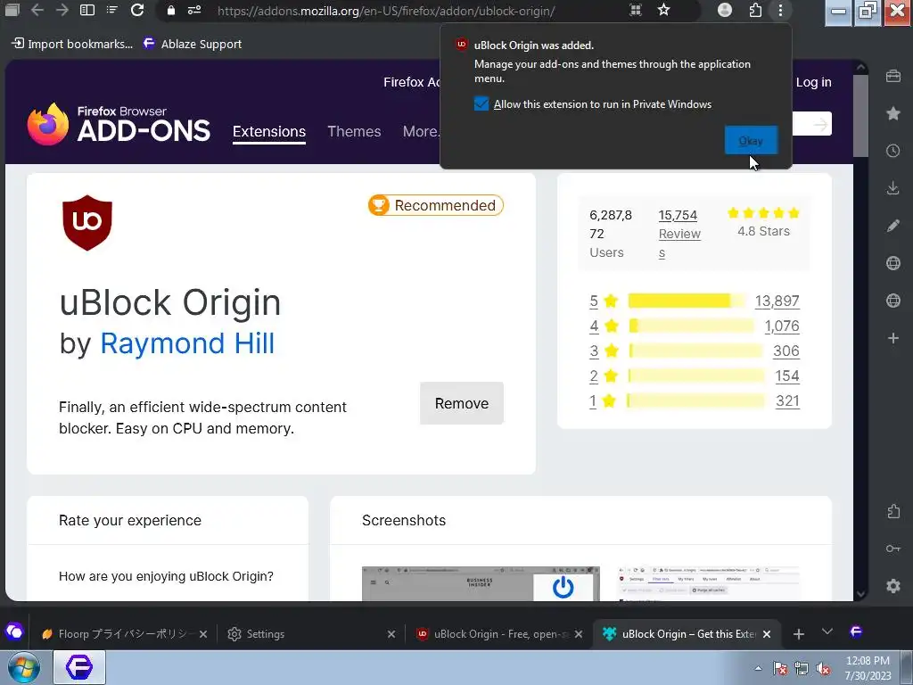Reload the page with the refresh icon
Image resolution: width=913 pixels, height=685 pixels.
pyautogui.click(x=137, y=10)
